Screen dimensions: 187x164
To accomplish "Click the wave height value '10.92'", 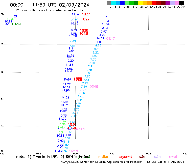I will (x=64, y=105).
